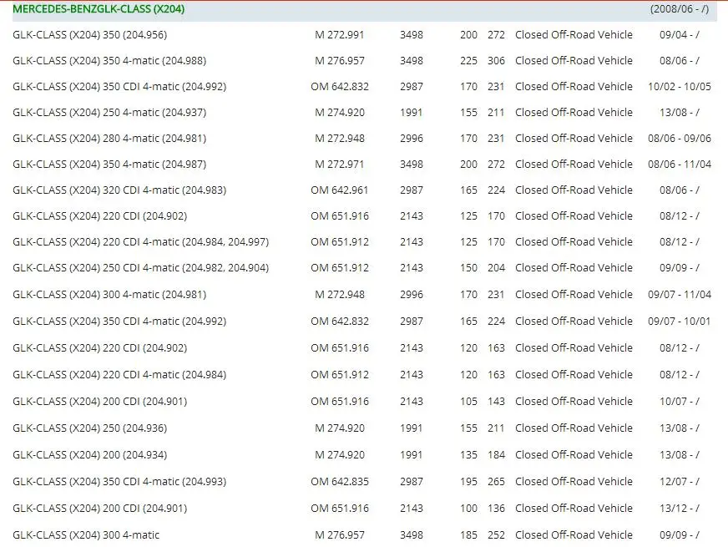Viewport: 728px width, 547px height.
Task: Select engine code OM 642.835
Action: (340, 482)
